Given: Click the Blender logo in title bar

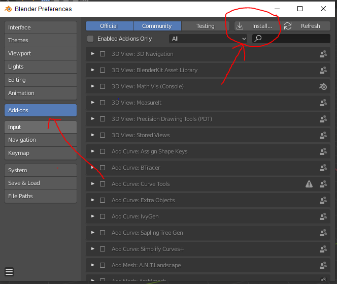Looking at the screenshot, I should (8, 9).
